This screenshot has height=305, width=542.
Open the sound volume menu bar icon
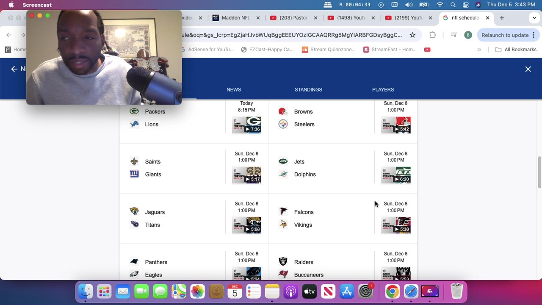[x=409, y=5]
